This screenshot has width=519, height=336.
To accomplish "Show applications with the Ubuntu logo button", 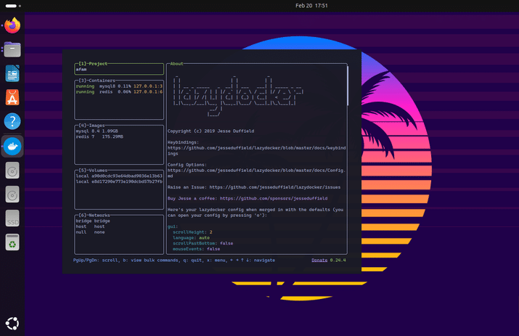I will tap(12, 324).
